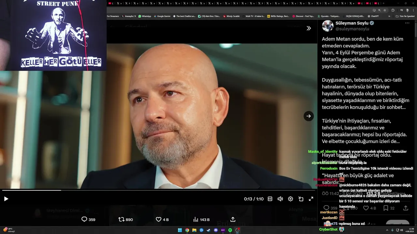Open the Google Gemini bookmark
The width and height of the screenshot is (417, 234).
coord(162,16)
